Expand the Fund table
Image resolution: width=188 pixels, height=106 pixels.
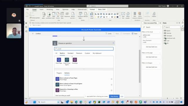(x=163, y=41)
